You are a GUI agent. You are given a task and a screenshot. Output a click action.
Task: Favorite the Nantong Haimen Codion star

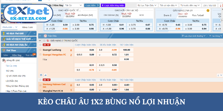click(40, 85)
